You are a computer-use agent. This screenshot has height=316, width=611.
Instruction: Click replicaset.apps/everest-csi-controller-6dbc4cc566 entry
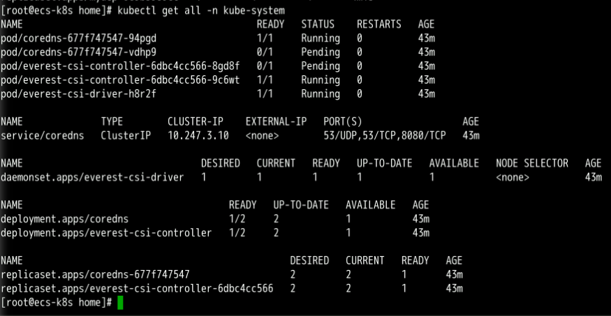coord(137,288)
